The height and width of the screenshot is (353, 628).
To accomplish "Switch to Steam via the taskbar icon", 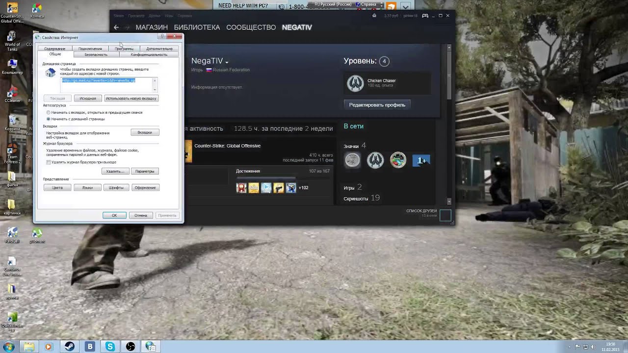I will point(69,347).
